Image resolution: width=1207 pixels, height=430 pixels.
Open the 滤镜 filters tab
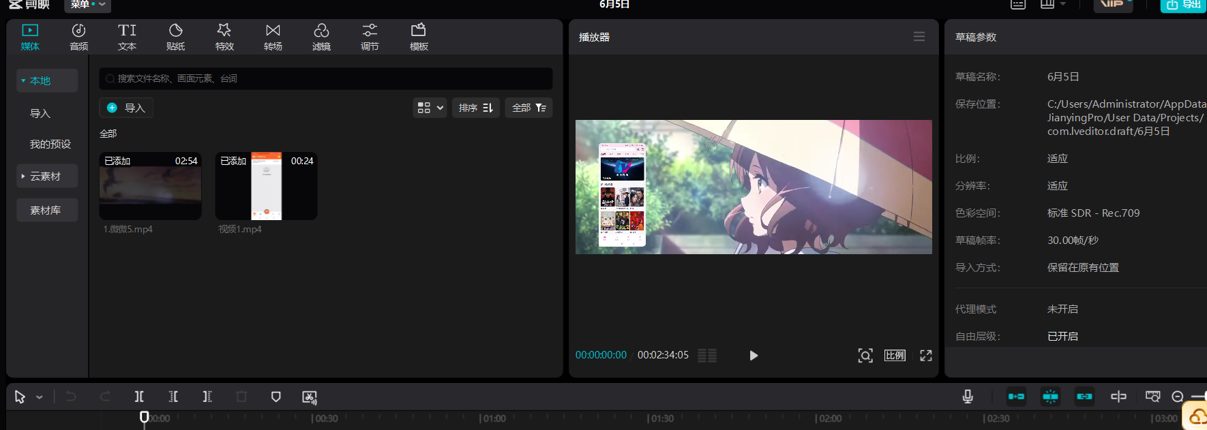pos(321,37)
